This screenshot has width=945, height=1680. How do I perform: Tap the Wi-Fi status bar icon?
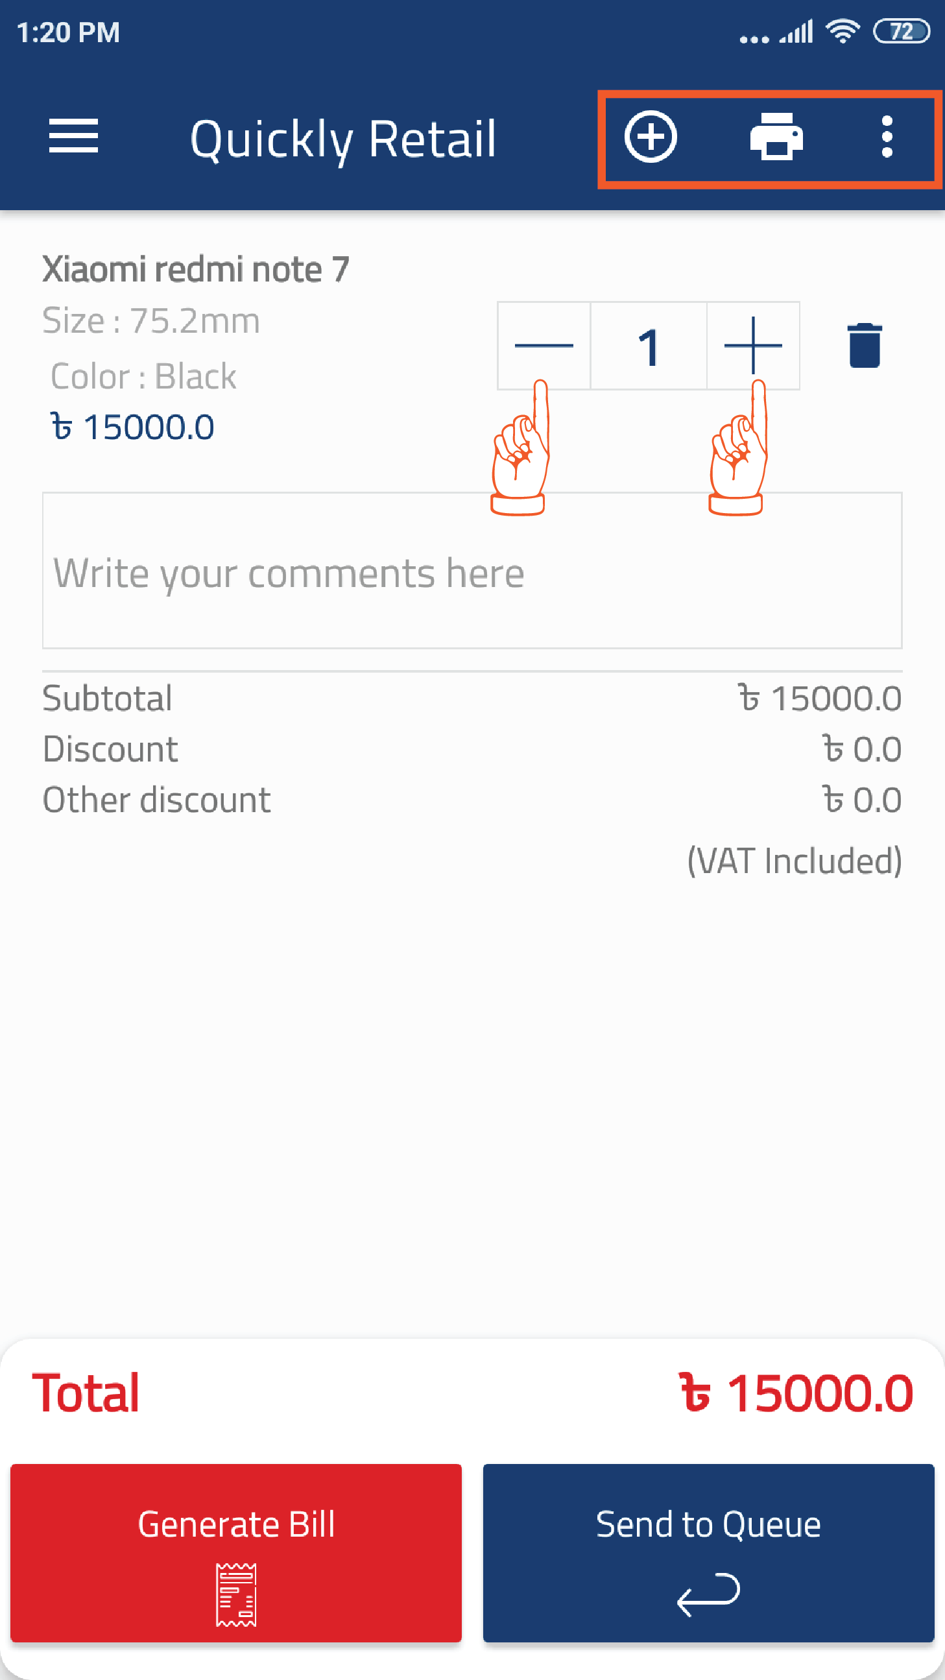(x=843, y=31)
